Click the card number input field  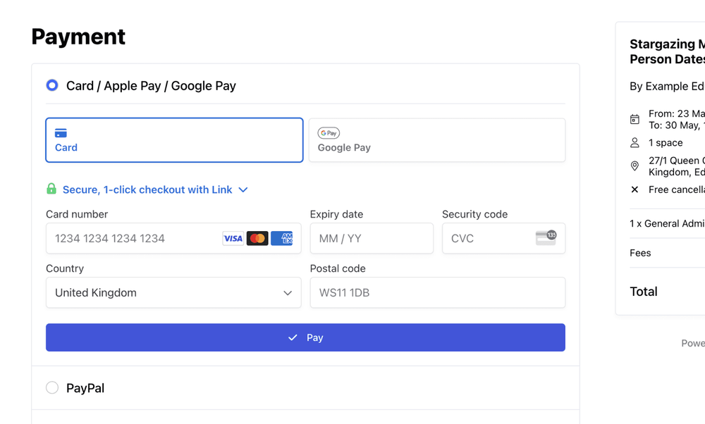127,238
